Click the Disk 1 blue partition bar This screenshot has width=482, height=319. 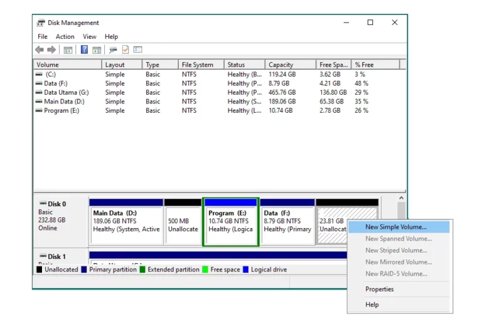(218, 255)
